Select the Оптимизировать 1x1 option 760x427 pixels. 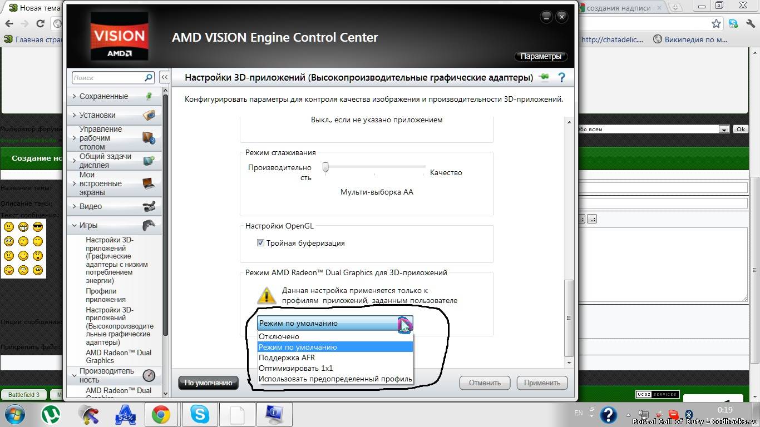coord(335,368)
